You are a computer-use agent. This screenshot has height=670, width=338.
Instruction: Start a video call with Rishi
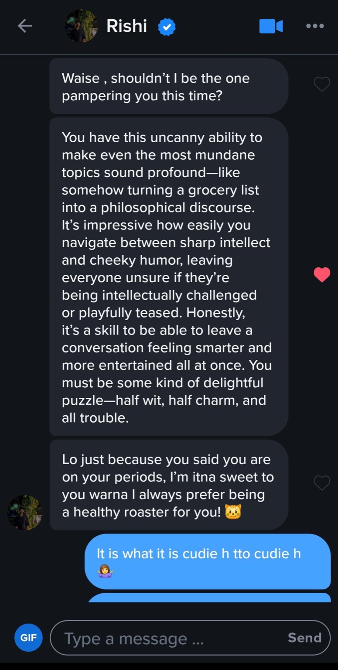tap(271, 26)
